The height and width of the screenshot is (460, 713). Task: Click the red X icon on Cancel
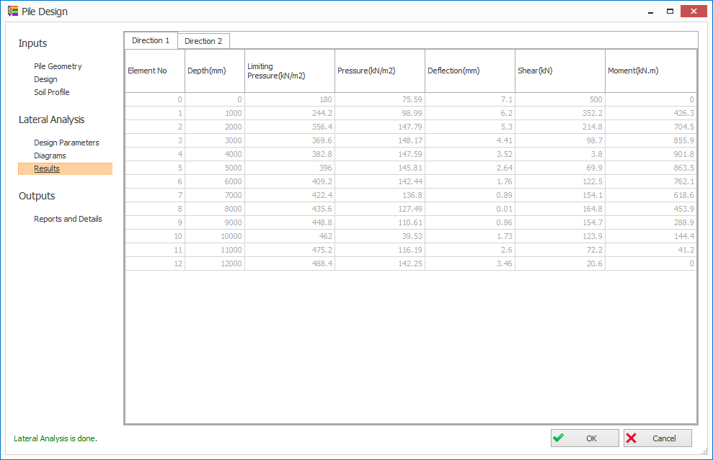coord(632,438)
